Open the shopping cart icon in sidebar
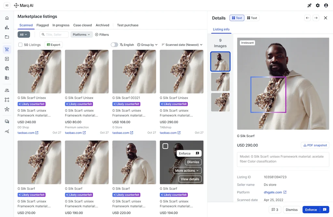 [x=7, y=49]
